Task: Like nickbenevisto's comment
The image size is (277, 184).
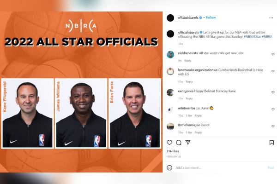Action: click(x=273, y=54)
